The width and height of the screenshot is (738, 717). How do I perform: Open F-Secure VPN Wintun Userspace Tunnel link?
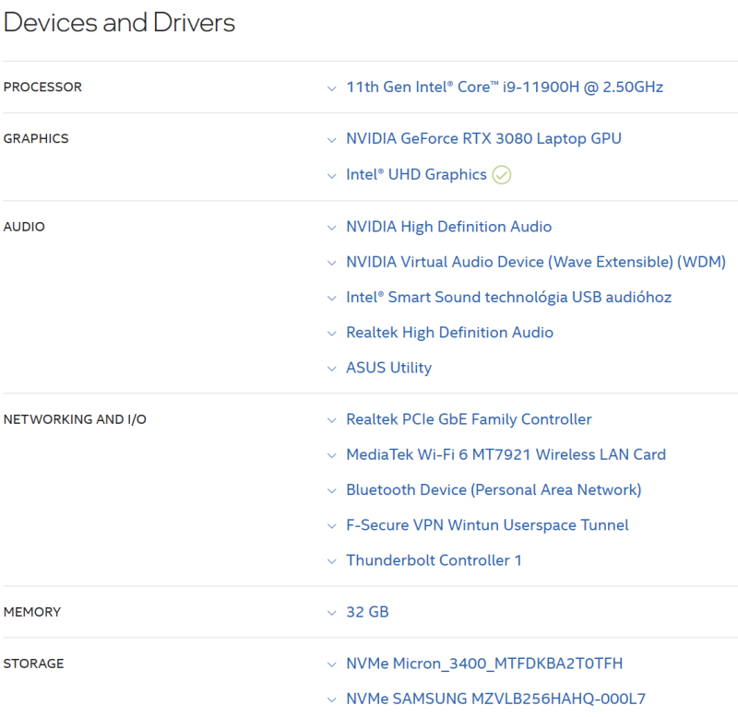487,525
